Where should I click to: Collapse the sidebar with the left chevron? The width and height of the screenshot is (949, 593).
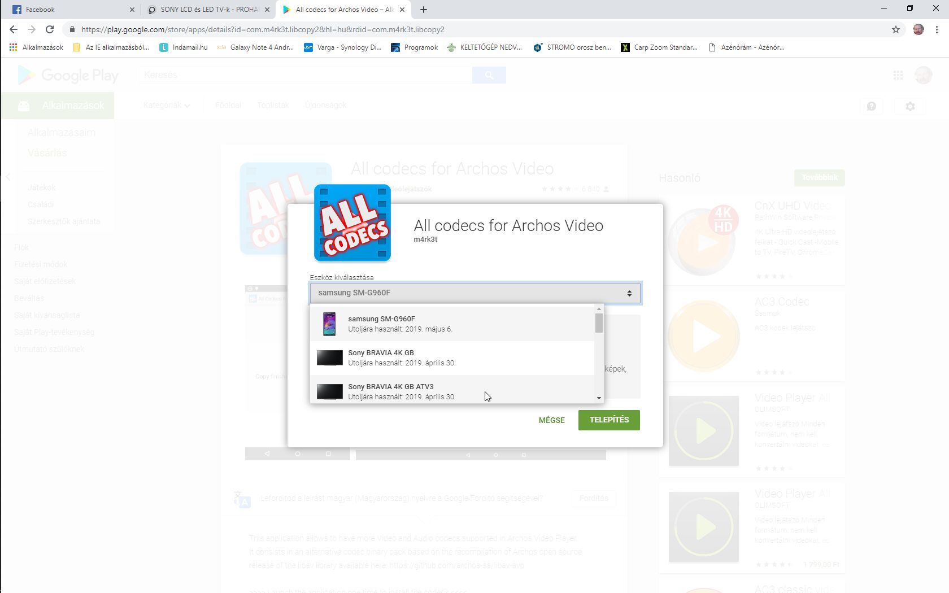(8, 177)
